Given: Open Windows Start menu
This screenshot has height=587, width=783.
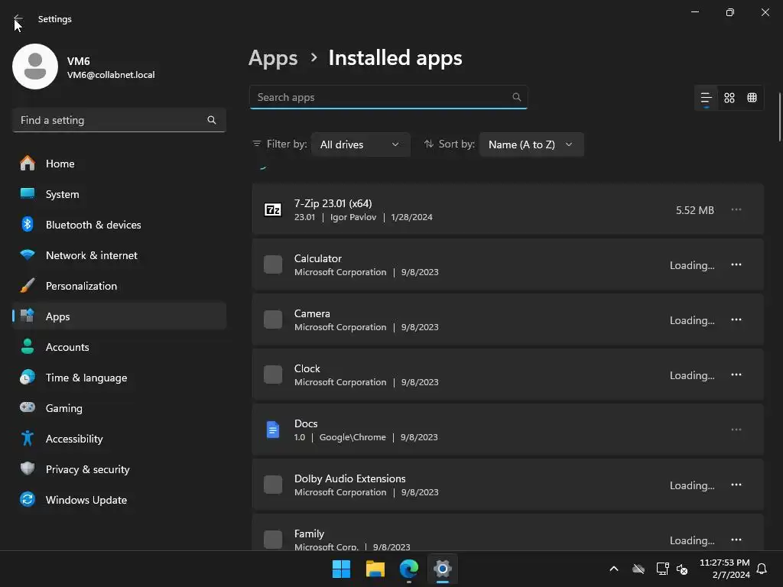Looking at the screenshot, I should point(341,569).
